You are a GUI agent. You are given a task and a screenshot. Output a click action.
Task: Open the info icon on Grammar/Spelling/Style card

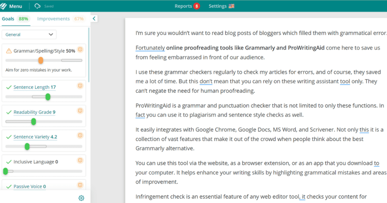coord(80,50)
